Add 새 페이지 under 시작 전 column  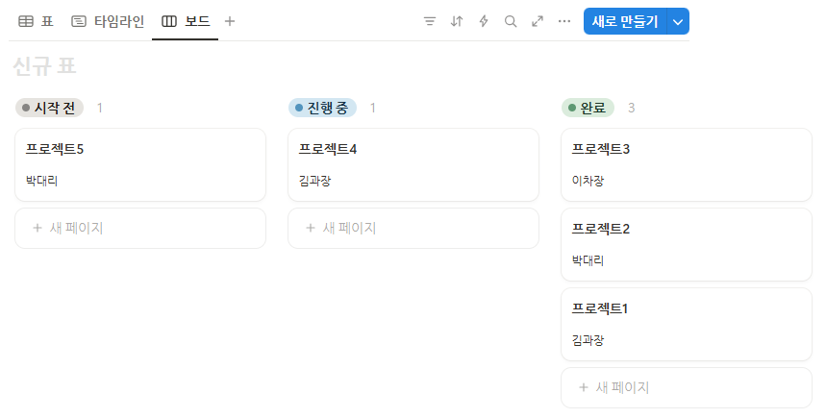(x=140, y=228)
